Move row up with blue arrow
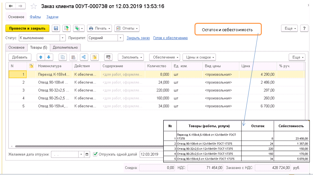The width and height of the screenshot is (313, 175). point(41,57)
